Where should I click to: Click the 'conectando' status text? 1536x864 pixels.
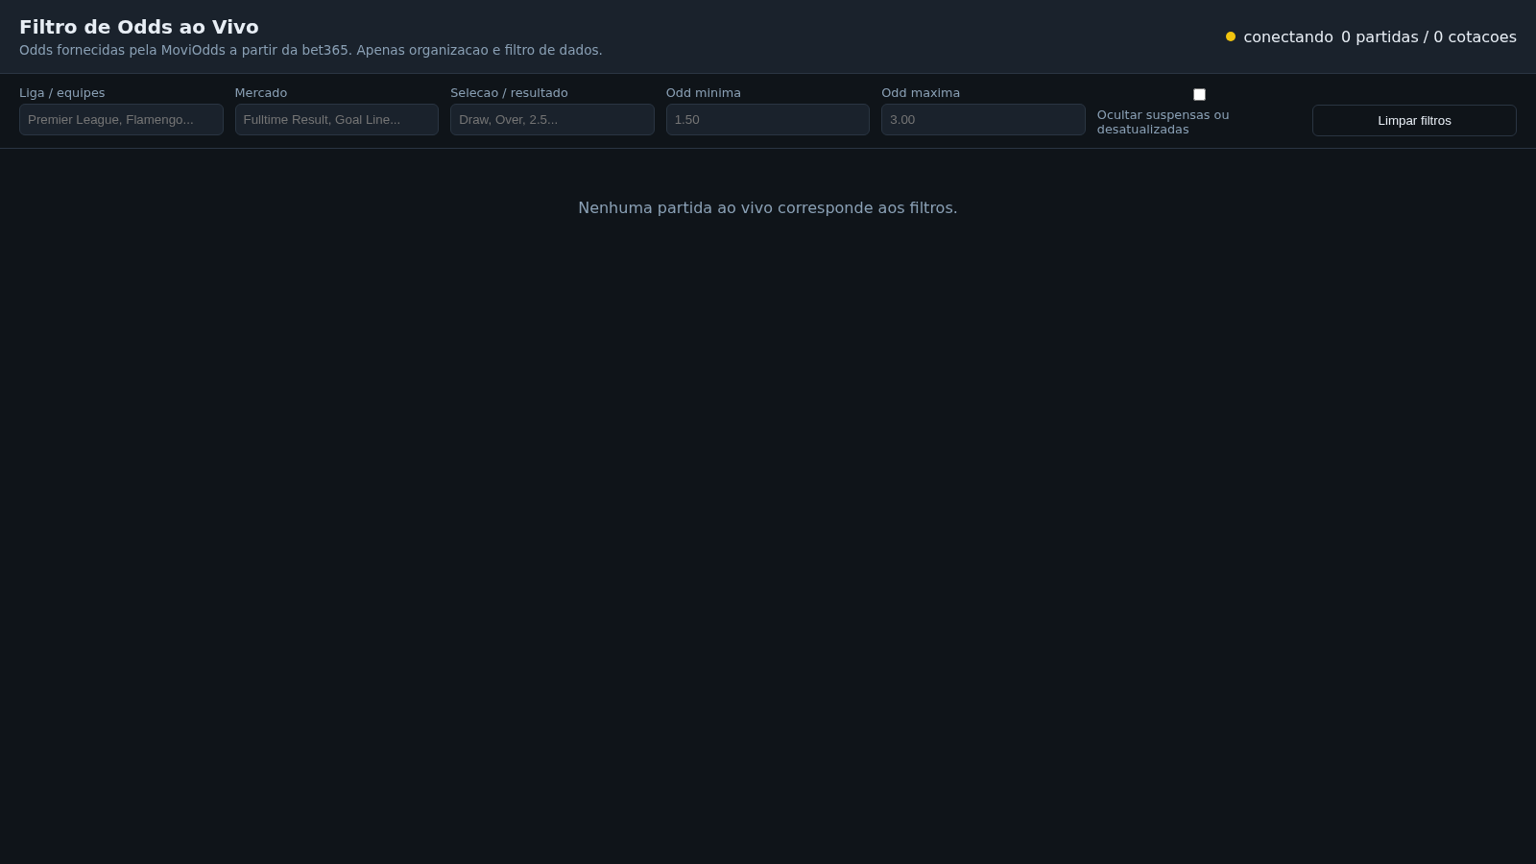(1288, 36)
